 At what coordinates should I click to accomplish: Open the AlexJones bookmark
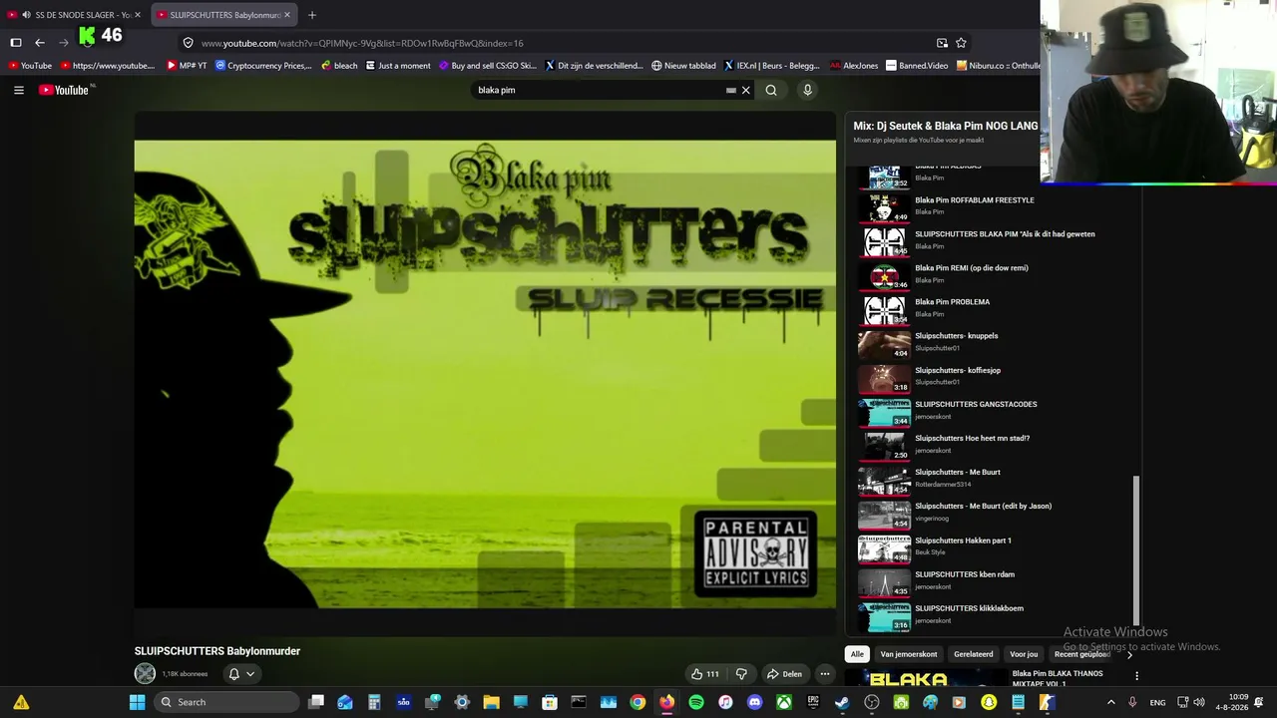(854, 66)
